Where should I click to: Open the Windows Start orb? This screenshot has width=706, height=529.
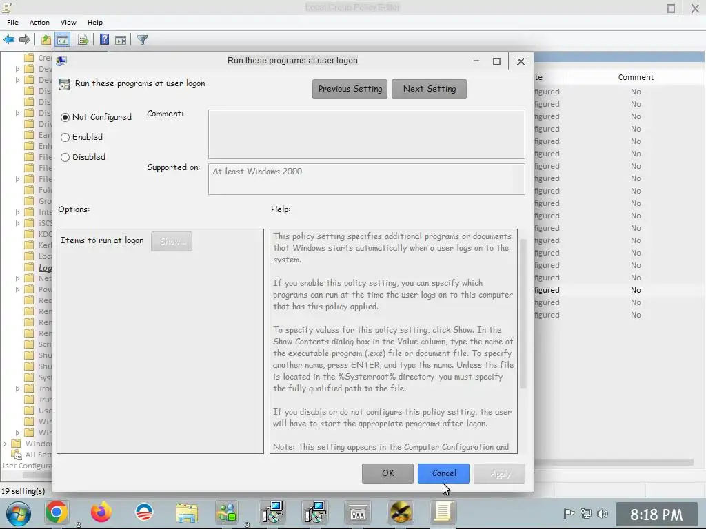pyautogui.click(x=19, y=512)
